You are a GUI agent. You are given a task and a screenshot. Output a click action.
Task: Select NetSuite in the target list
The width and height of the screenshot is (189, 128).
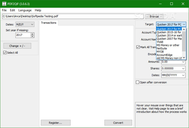(169, 48)
